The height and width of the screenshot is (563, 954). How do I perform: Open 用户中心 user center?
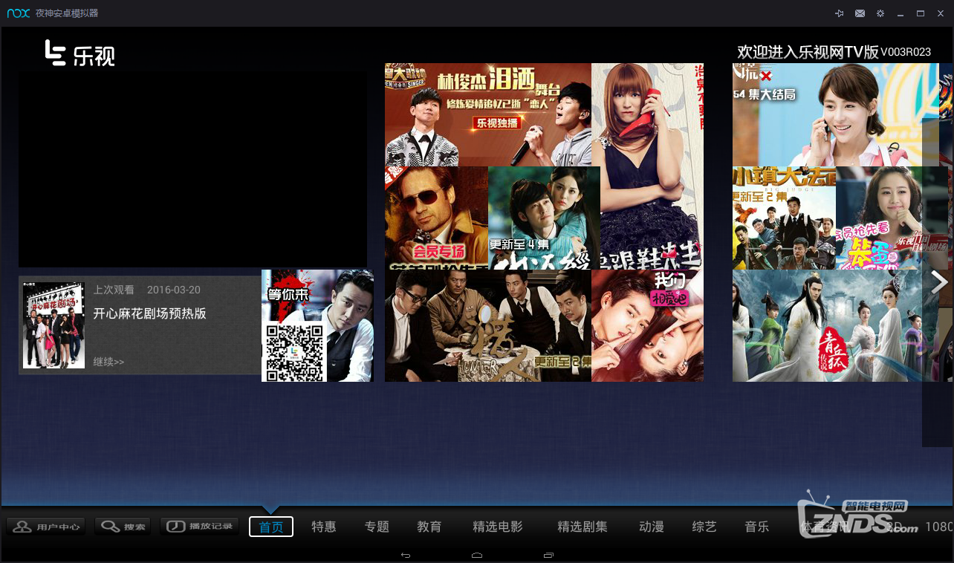click(x=46, y=527)
